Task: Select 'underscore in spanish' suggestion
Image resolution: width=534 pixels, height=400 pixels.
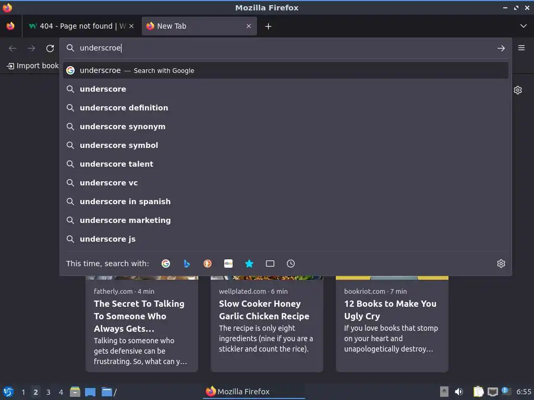Action: tap(285, 202)
